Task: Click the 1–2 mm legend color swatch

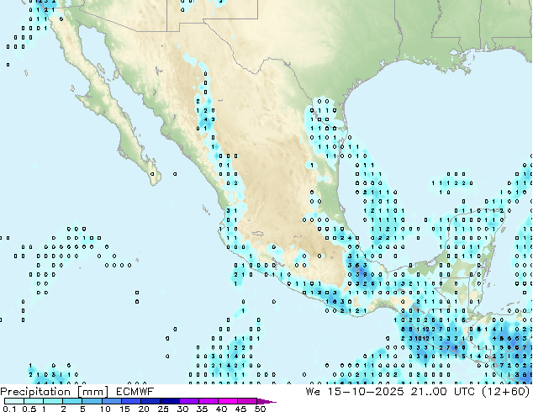Action: pos(53,401)
